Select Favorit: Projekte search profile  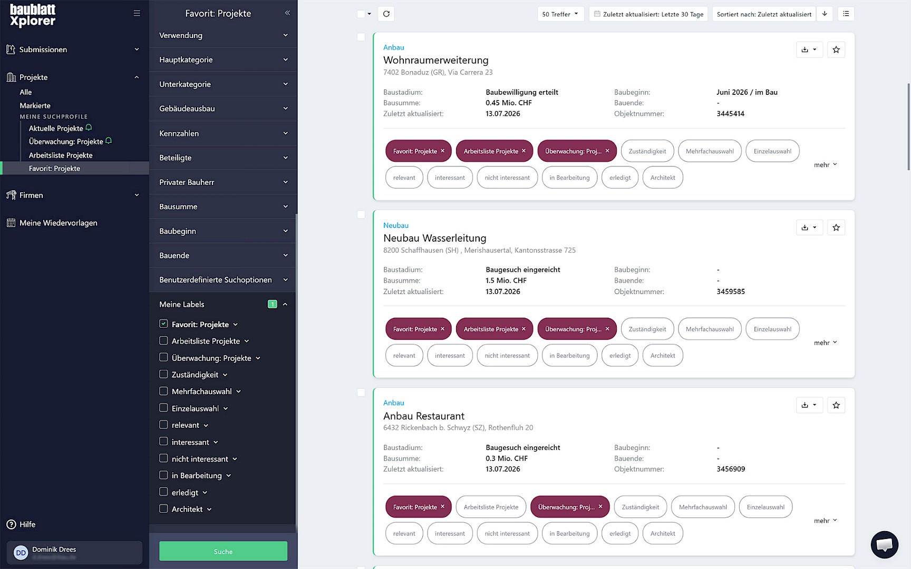tap(55, 169)
